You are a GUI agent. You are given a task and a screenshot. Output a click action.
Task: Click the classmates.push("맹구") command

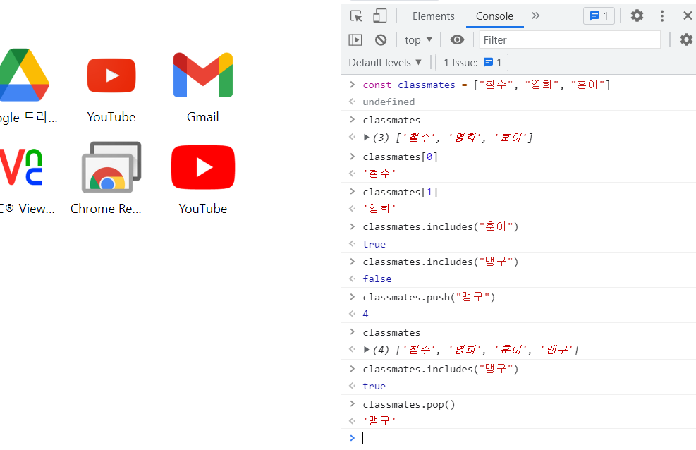click(x=429, y=297)
